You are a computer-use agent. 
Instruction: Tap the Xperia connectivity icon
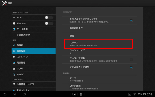click(x=14, y=75)
